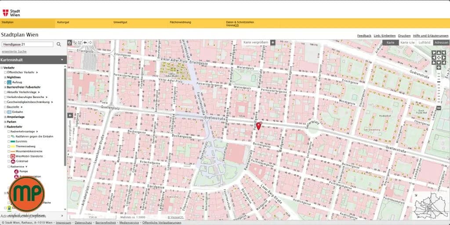The width and height of the screenshot is (450, 225).
Task: Pan map south with down arrow
Action: point(439,62)
